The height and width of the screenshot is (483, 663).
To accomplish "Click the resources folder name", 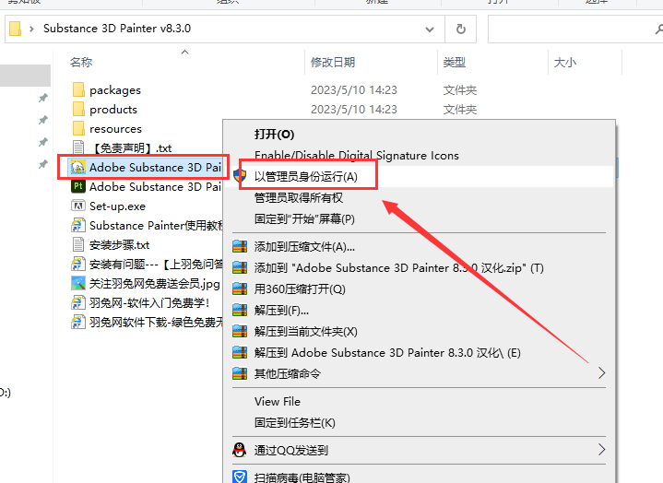I will coord(115,128).
